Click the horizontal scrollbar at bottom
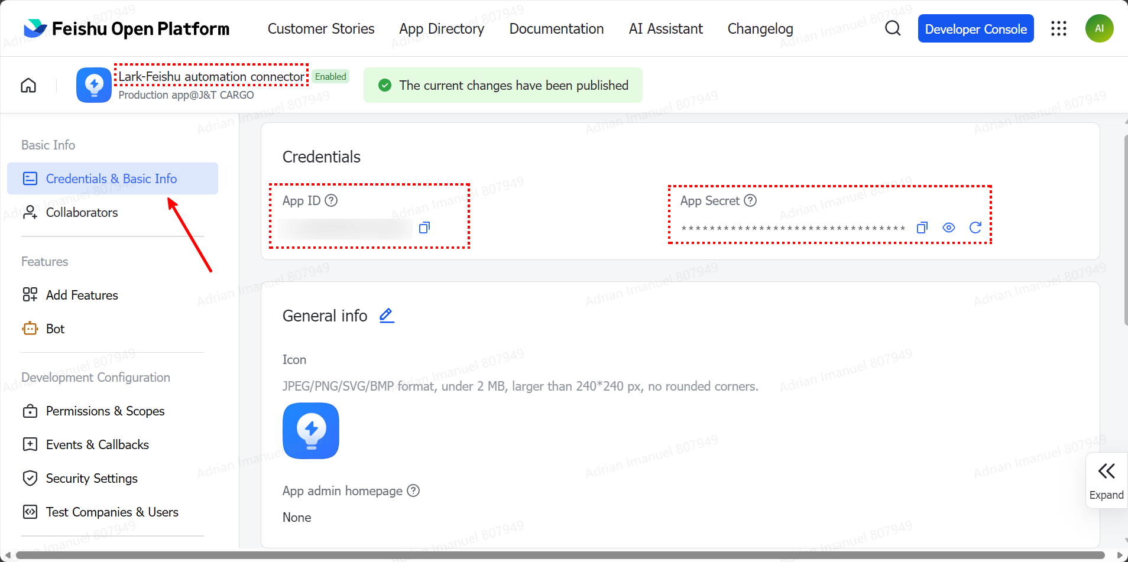The width and height of the screenshot is (1128, 562). (x=560, y=555)
